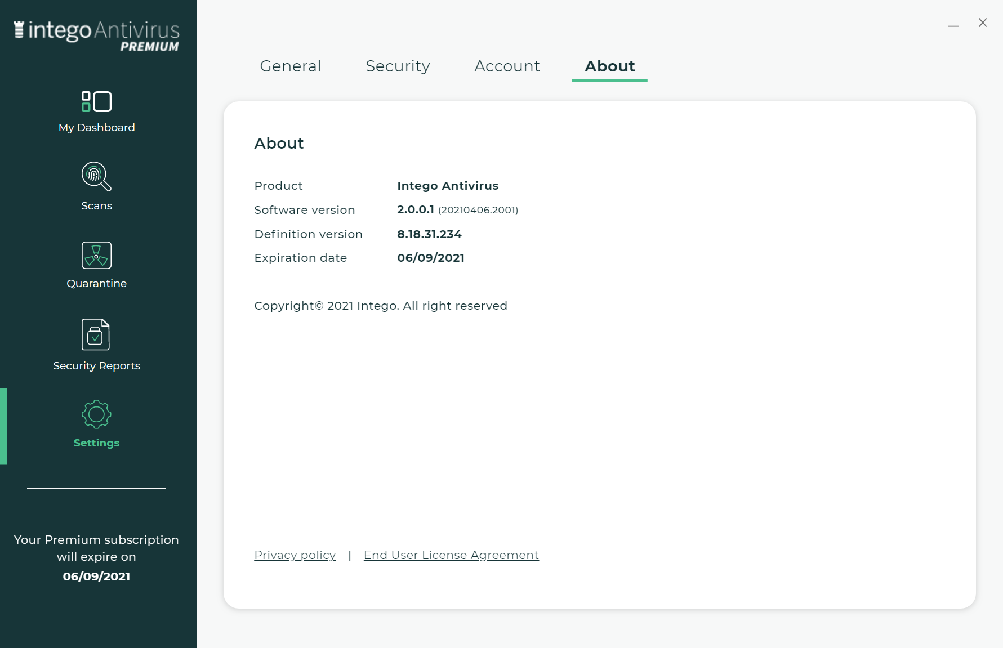The width and height of the screenshot is (1003, 648).
Task: Click the About panel expiration date 06/09/2021
Action: point(431,258)
